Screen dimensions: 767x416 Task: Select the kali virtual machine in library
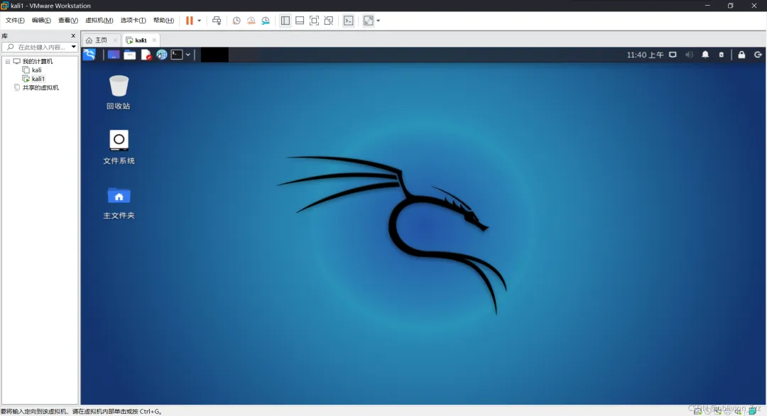pos(37,70)
